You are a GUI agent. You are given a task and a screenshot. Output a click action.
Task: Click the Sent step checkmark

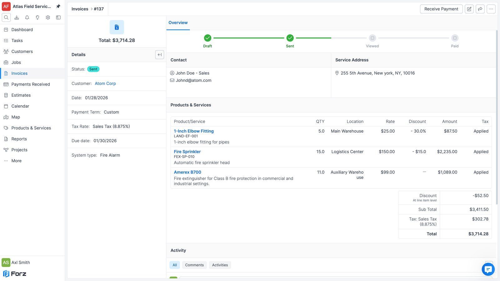pyautogui.click(x=290, y=38)
